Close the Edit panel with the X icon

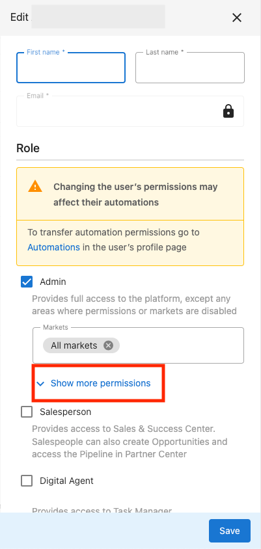(x=237, y=18)
